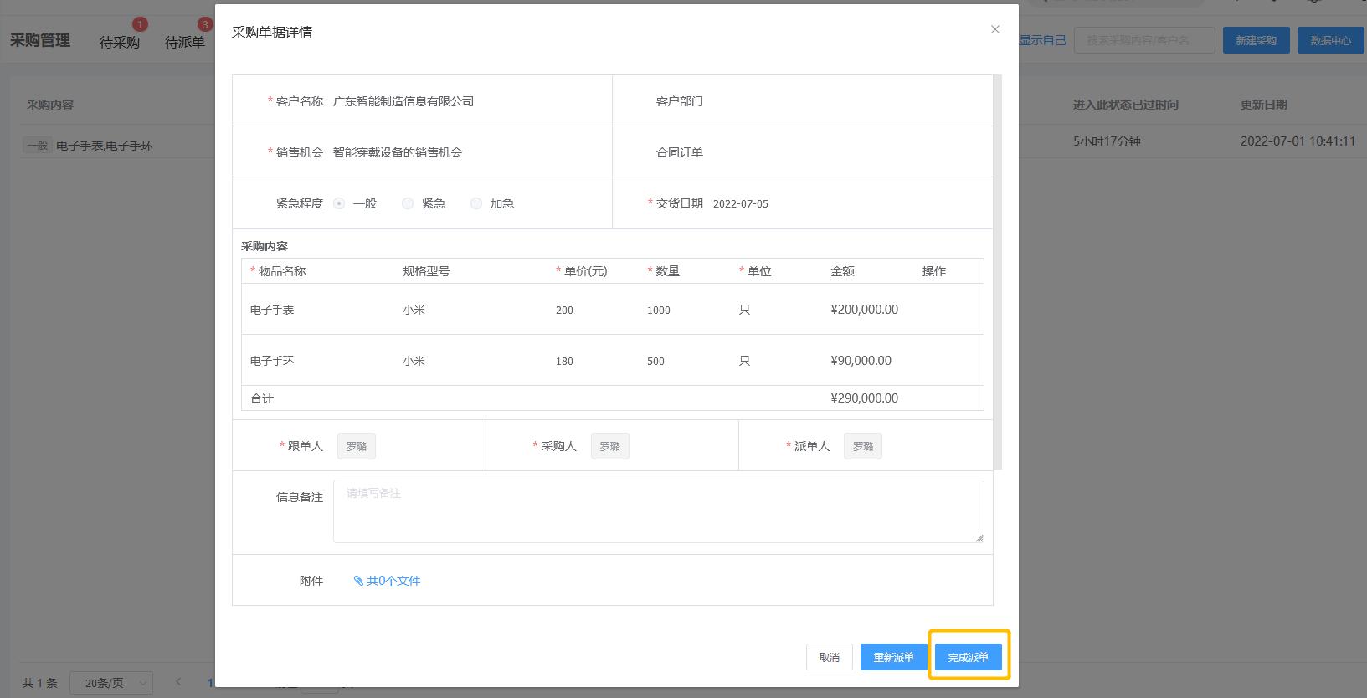Click the 重新派单 button
The width and height of the screenshot is (1367, 698).
click(893, 657)
